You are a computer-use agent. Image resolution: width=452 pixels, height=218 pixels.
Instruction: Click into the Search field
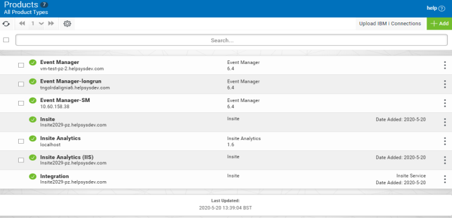[x=231, y=40]
